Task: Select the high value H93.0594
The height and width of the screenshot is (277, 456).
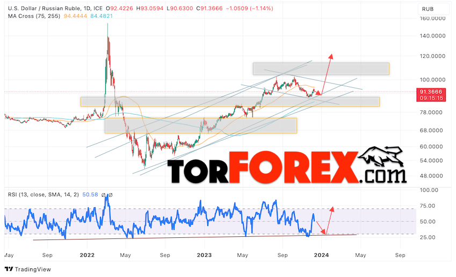Action: [x=150, y=9]
